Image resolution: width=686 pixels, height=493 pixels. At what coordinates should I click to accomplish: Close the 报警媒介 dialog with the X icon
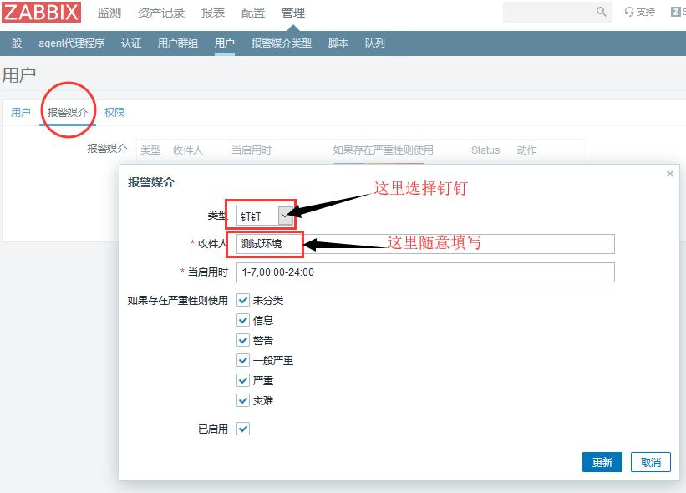[x=669, y=174]
